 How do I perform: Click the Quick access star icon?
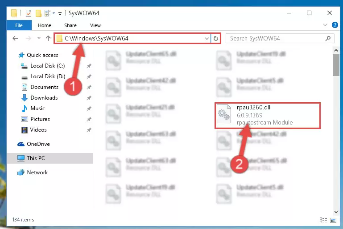[21, 55]
